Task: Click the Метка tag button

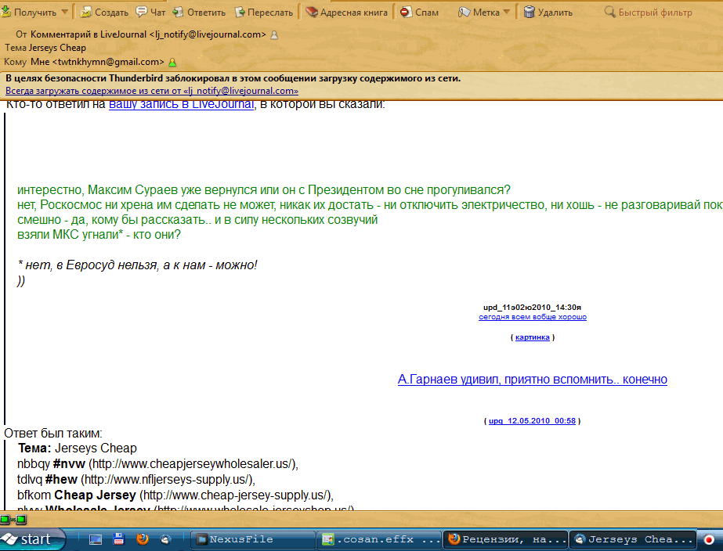Action: pyautogui.click(x=478, y=12)
